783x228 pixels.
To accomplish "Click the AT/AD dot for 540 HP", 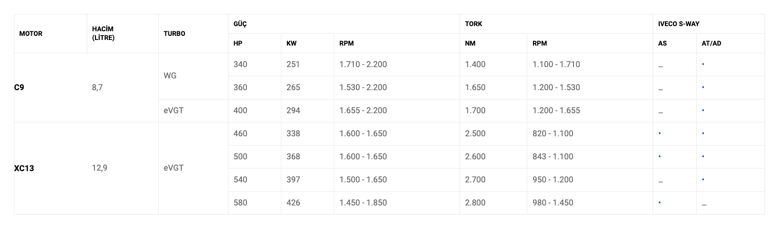I will point(703,180).
